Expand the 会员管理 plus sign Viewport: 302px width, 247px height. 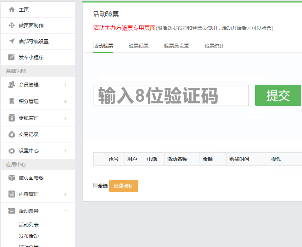pos(65,85)
